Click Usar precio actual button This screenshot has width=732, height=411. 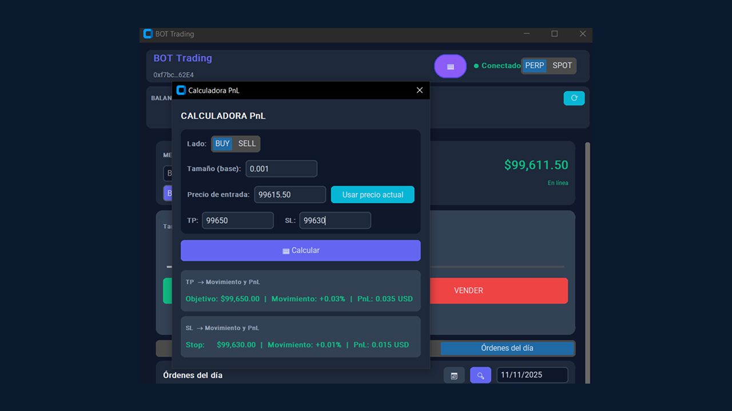[372, 195]
